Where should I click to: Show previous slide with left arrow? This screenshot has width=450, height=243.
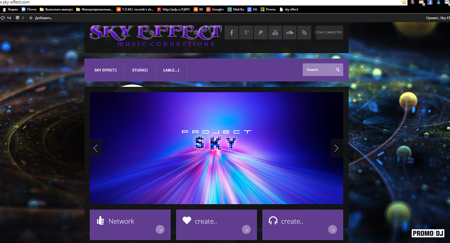tap(96, 148)
